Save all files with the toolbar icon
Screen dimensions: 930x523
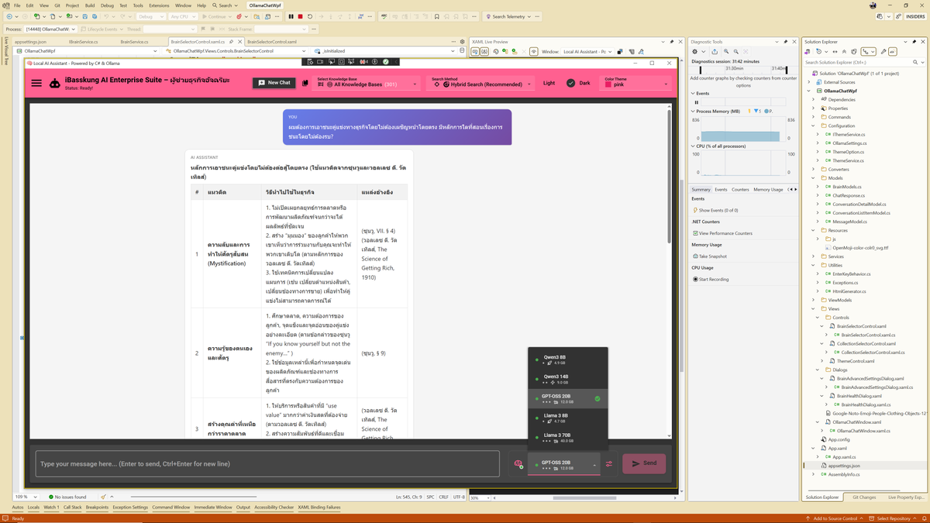coord(95,16)
